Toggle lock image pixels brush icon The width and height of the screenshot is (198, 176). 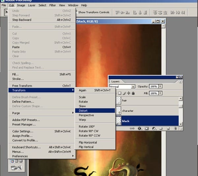tap(124, 93)
